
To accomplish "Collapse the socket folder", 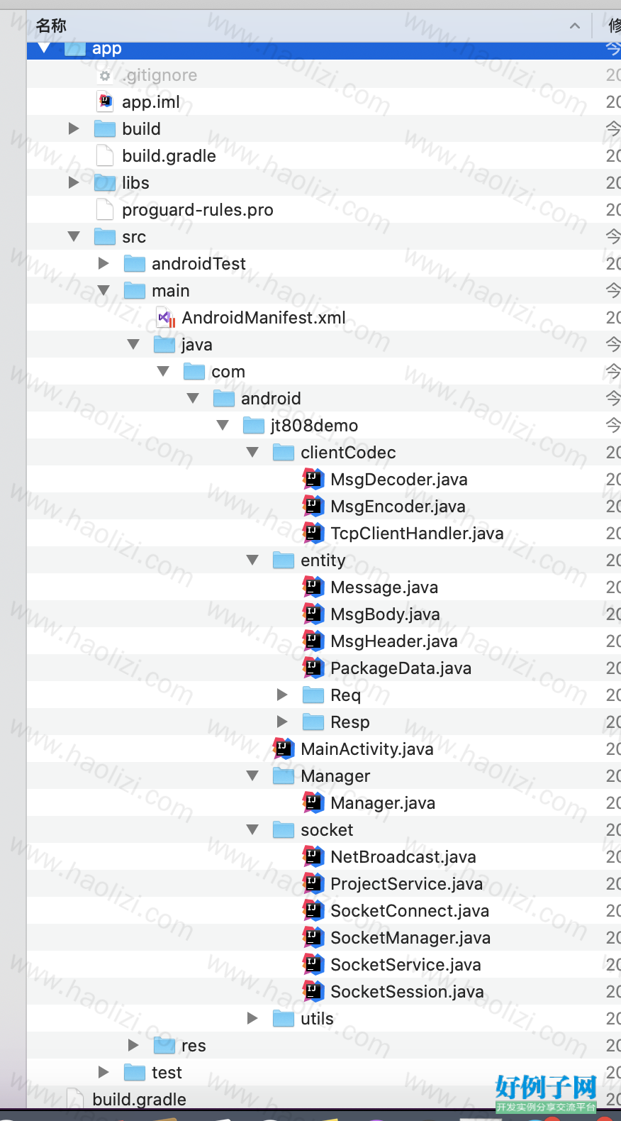I will 252,829.
